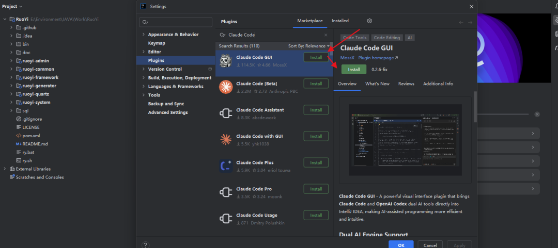The width and height of the screenshot is (558, 248).
Task: Click the Claude Code with GUI starburst icon
Action: (x=226, y=140)
